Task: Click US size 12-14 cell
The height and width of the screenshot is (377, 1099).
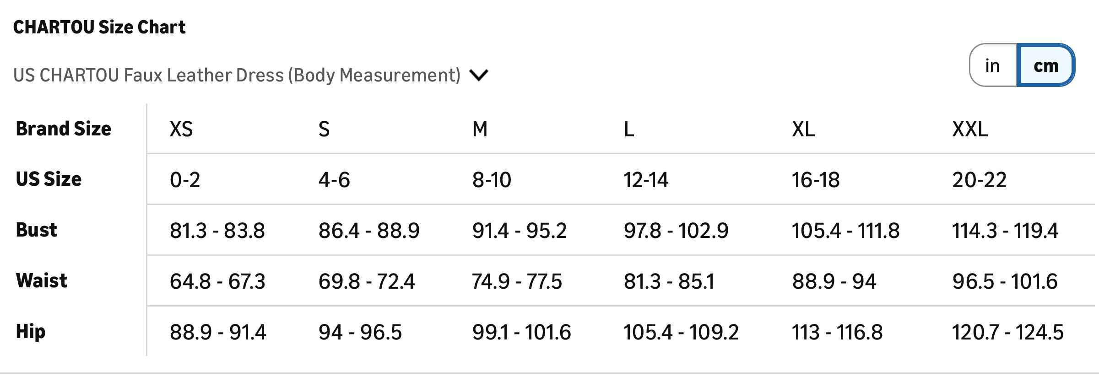Action: click(645, 180)
